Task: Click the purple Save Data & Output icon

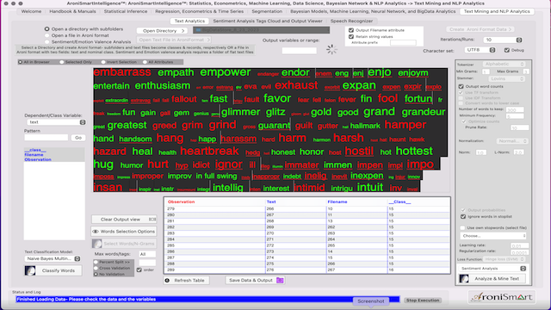Action: pyautogui.click(x=280, y=280)
